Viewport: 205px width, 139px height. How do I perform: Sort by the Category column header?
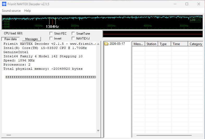click(196, 44)
